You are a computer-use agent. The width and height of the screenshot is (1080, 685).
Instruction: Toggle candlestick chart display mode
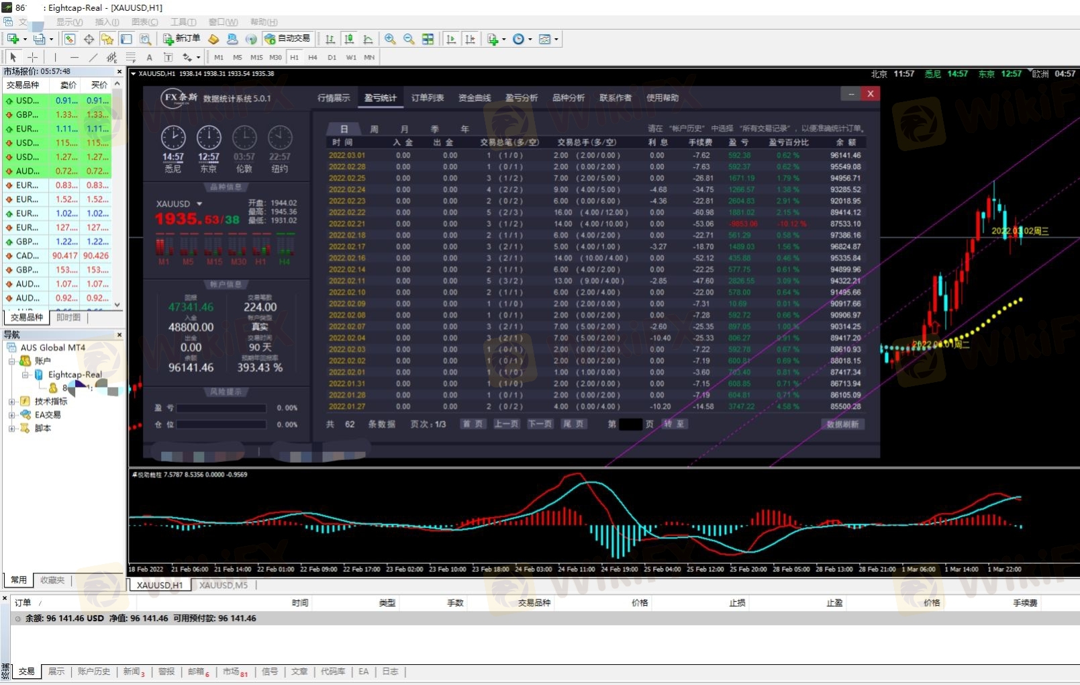[x=349, y=40]
